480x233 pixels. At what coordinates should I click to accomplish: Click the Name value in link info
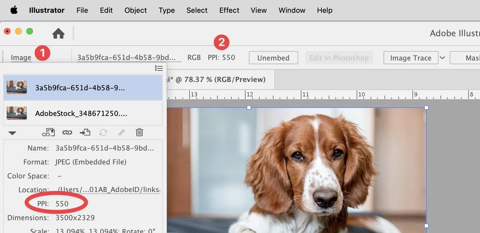[104, 148]
